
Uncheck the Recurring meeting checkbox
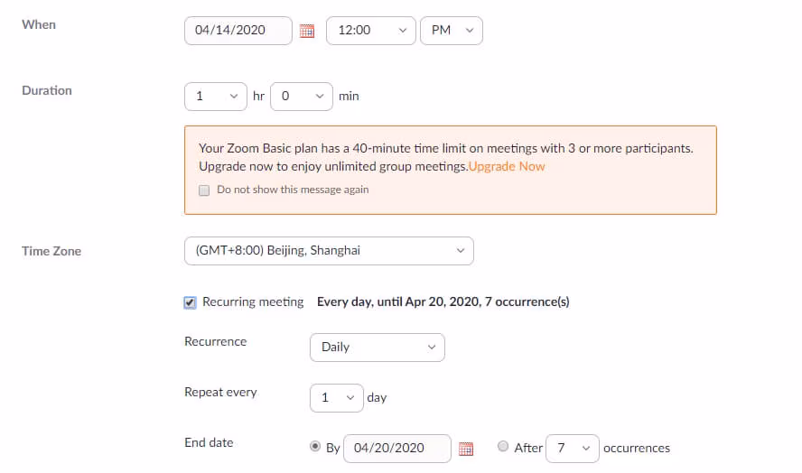click(190, 303)
